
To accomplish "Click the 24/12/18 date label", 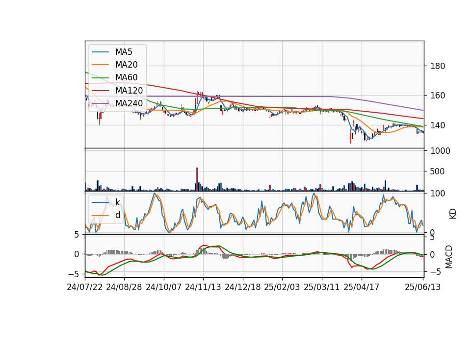I will [x=243, y=287].
